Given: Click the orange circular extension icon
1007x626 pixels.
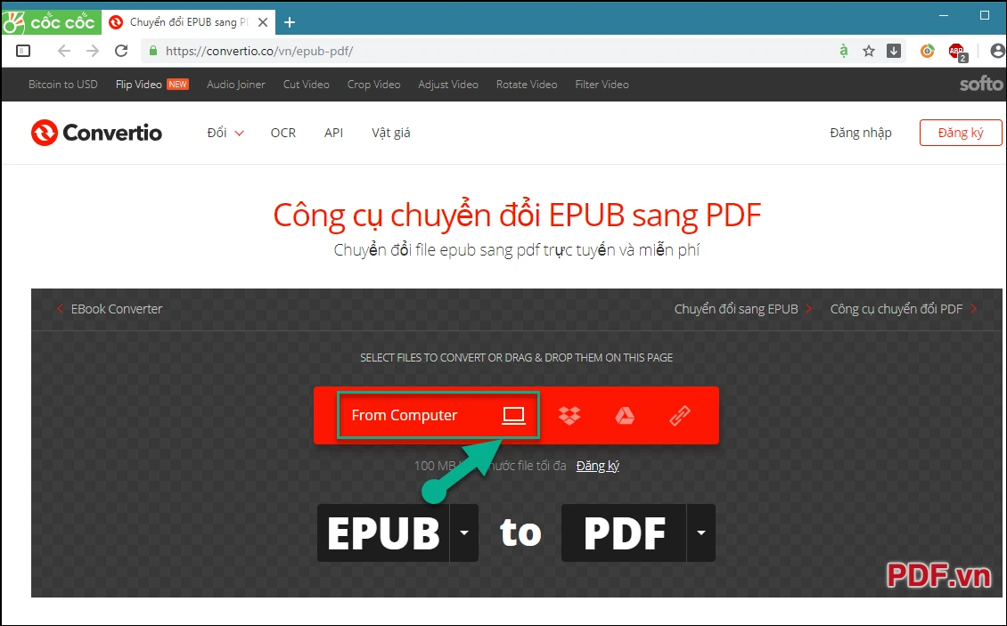Looking at the screenshot, I should pos(928,51).
